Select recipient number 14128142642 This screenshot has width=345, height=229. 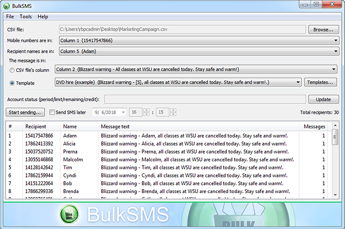[39, 167]
